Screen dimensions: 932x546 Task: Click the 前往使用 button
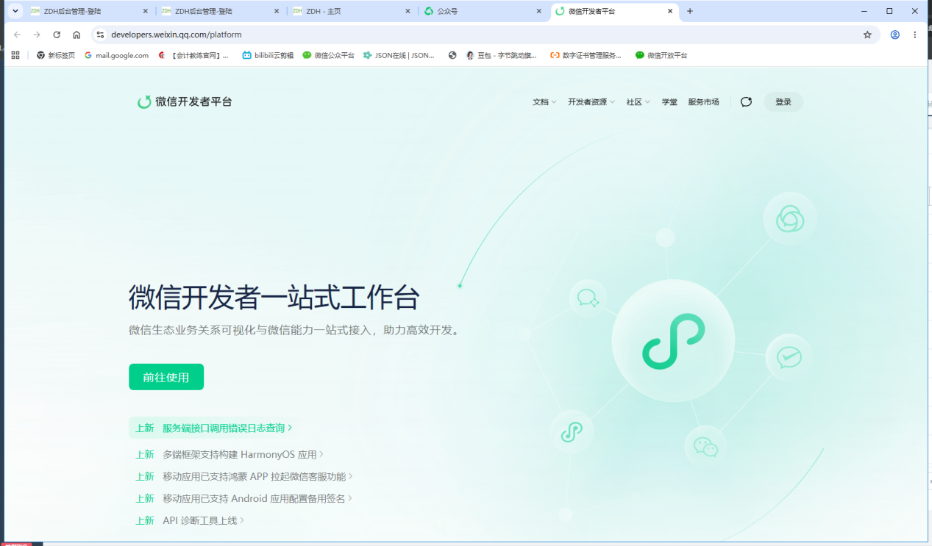pyautogui.click(x=166, y=377)
